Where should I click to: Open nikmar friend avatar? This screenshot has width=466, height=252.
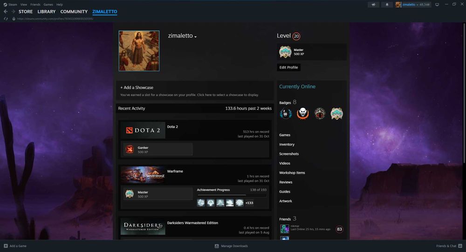(284, 229)
